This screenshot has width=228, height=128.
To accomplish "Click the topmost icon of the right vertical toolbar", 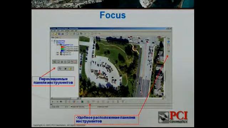I will pos(169,38).
